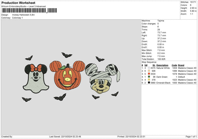Click the 'Page 1 of 1' indicator

click(x=191, y=136)
